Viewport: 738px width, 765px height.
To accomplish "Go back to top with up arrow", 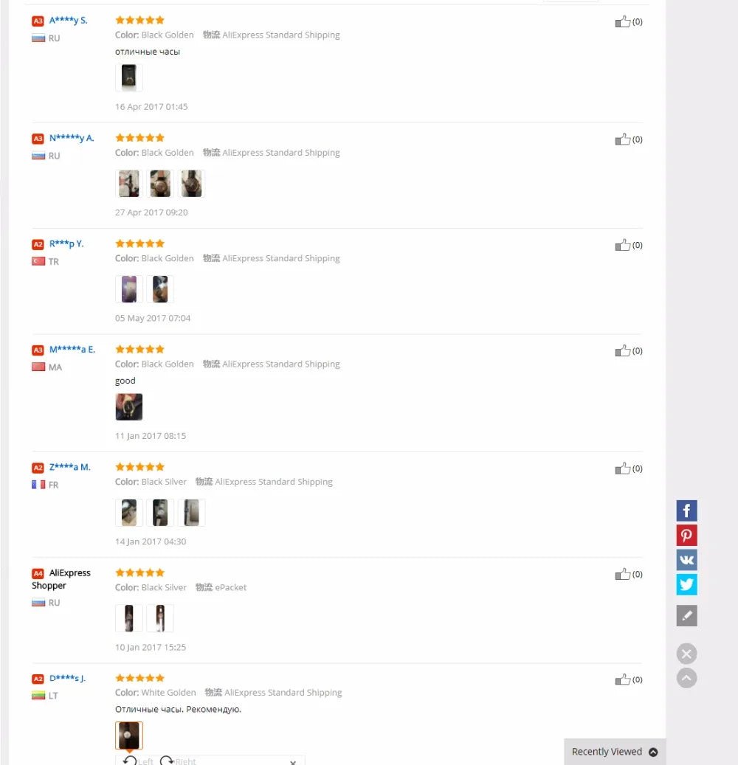I will click(x=686, y=678).
